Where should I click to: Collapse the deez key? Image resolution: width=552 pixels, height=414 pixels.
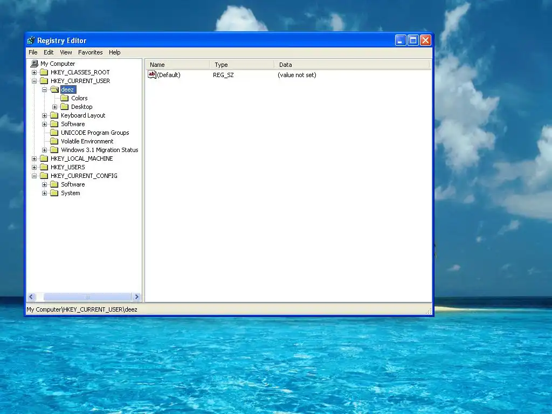(44, 90)
